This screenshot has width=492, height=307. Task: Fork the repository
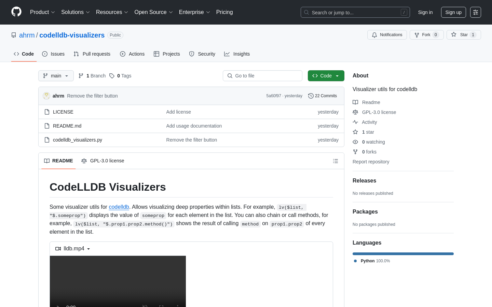[426, 35]
